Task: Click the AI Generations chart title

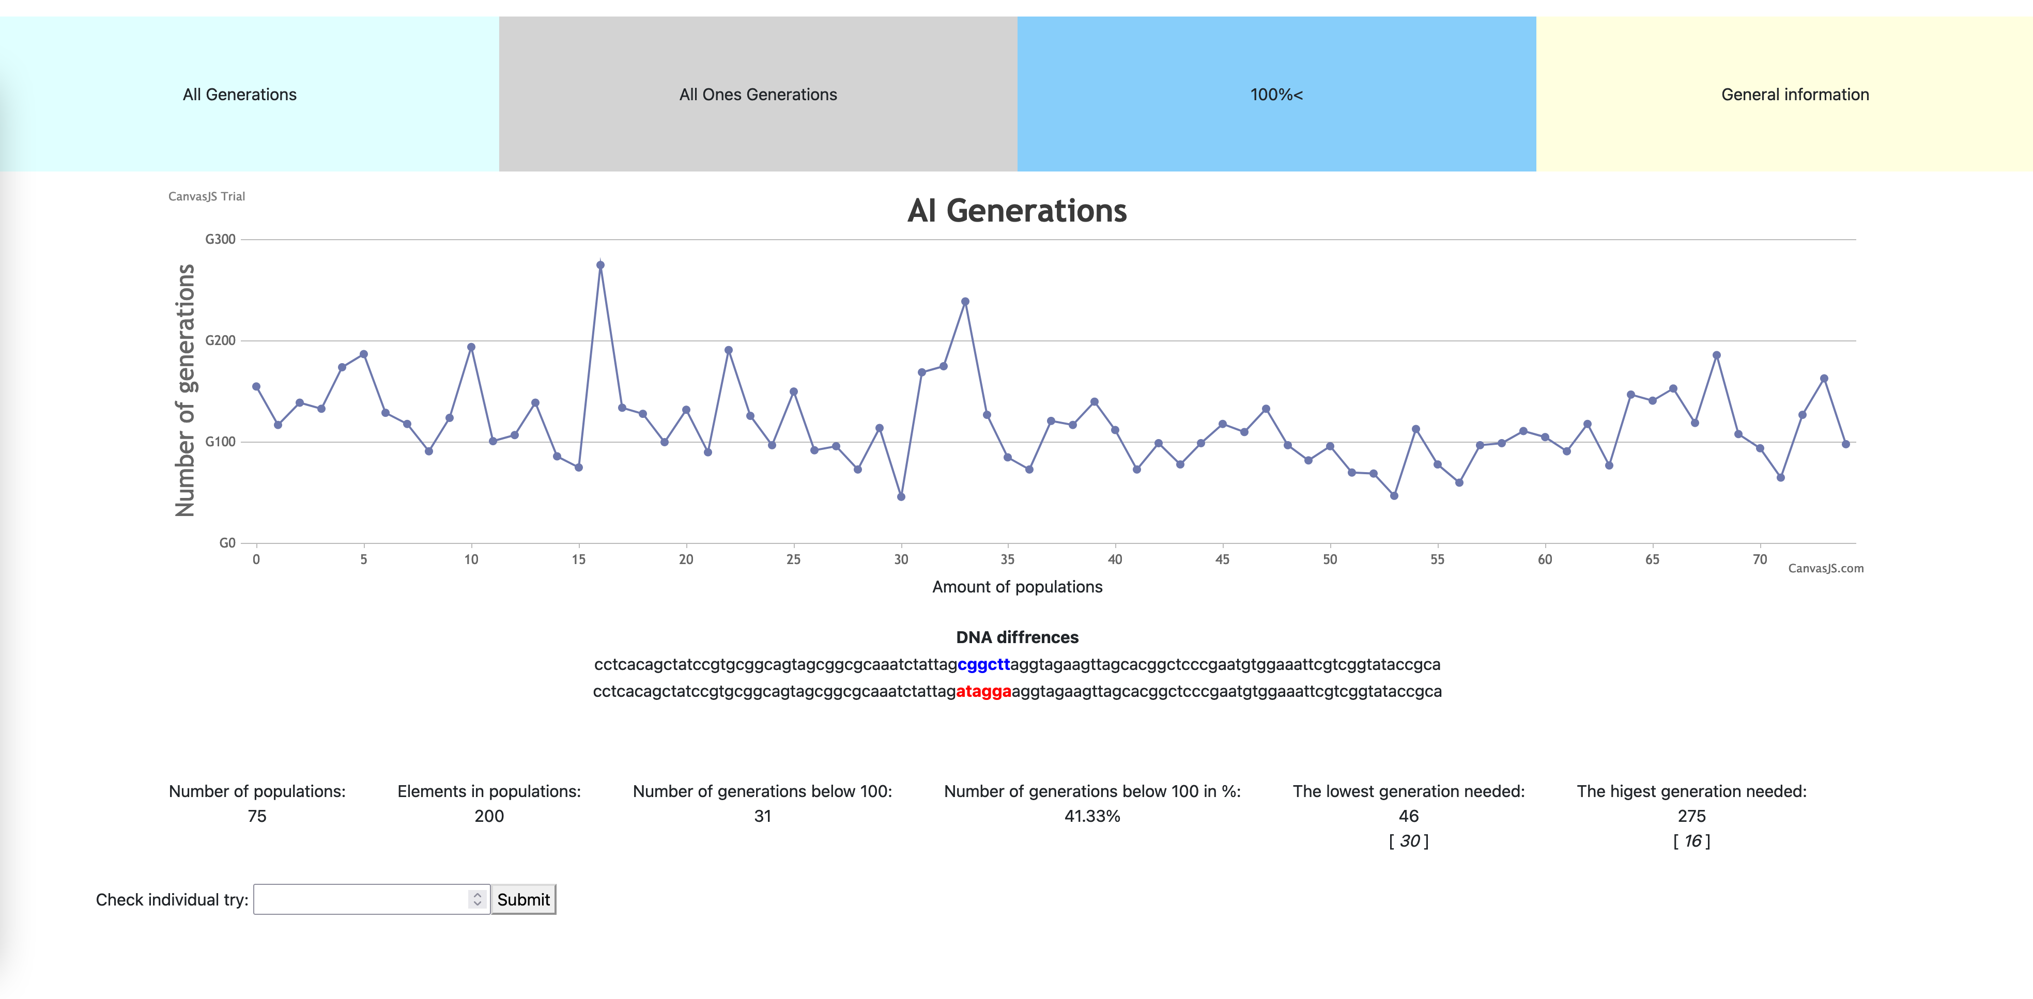Action: (x=1017, y=211)
